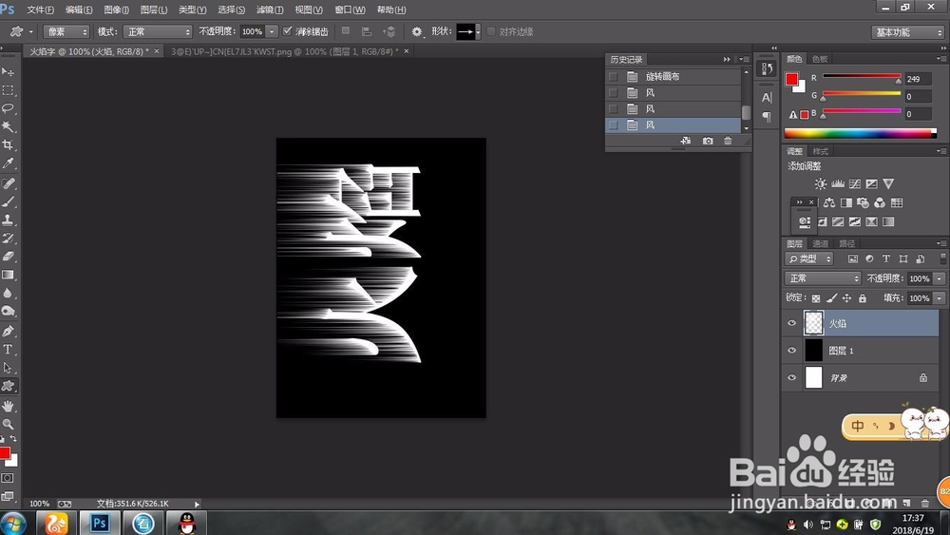950x535 pixels.
Task: Select the Rectangular Marquee tool
Action: click(x=8, y=90)
